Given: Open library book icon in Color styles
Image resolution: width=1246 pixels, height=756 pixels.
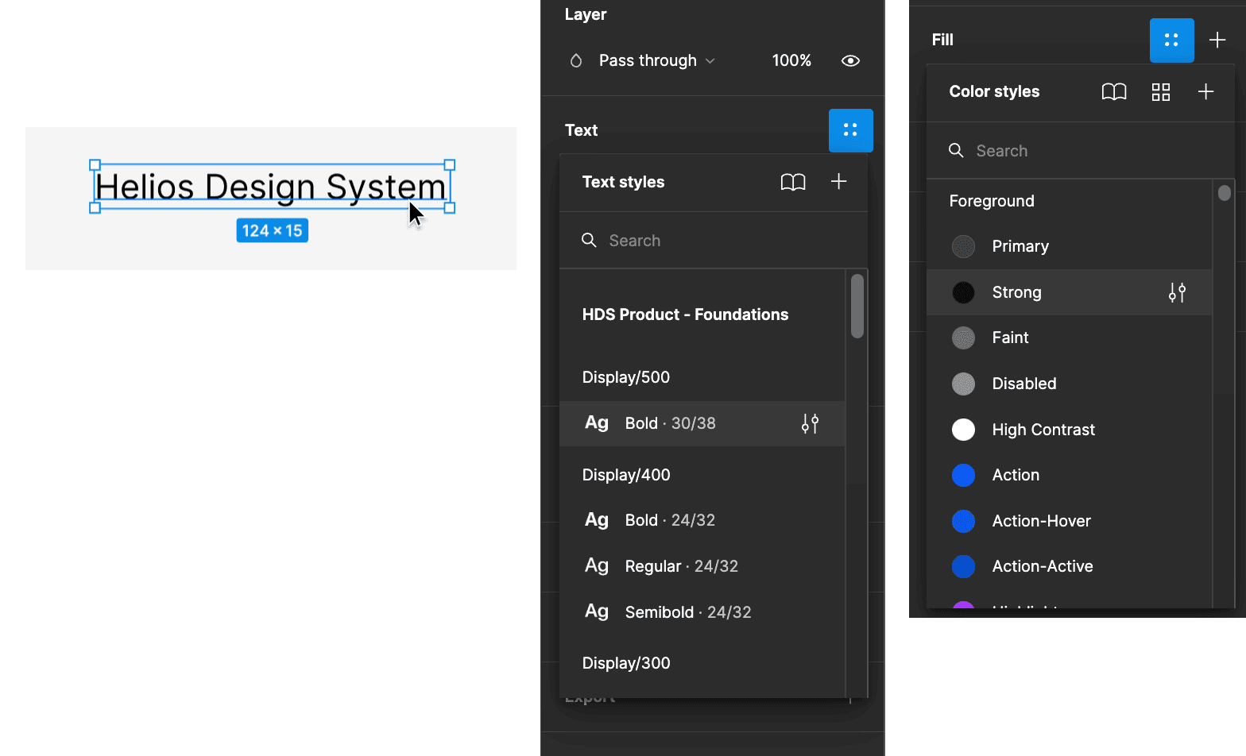Looking at the screenshot, I should [x=1113, y=92].
